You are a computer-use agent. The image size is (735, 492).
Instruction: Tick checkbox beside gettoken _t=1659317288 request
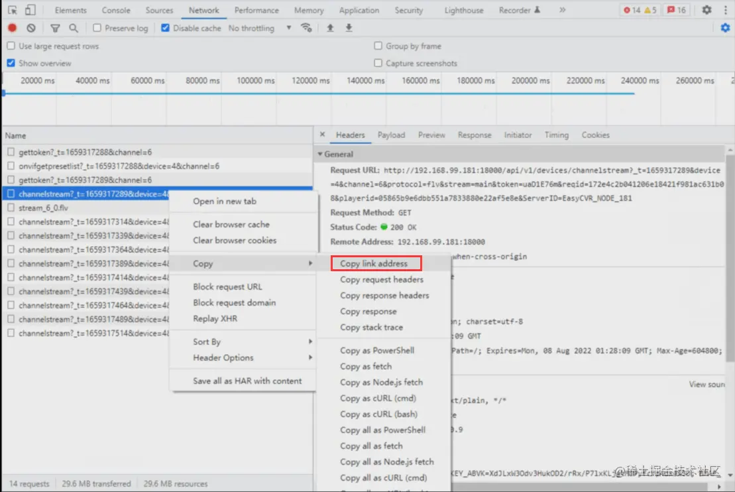[x=11, y=152]
